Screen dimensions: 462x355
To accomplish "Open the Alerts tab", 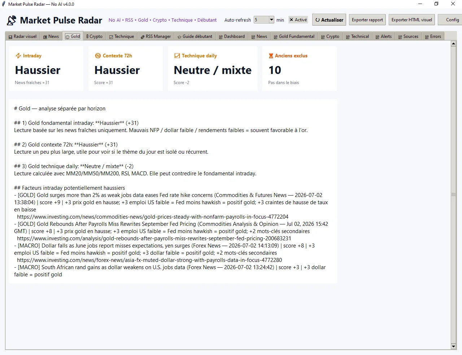I will click(384, 36).
